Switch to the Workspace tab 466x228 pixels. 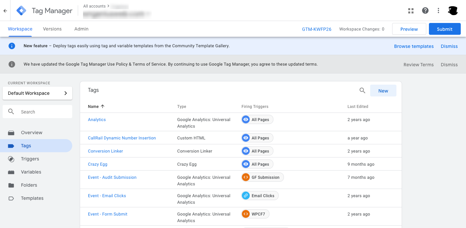click(x=20, y=29)
